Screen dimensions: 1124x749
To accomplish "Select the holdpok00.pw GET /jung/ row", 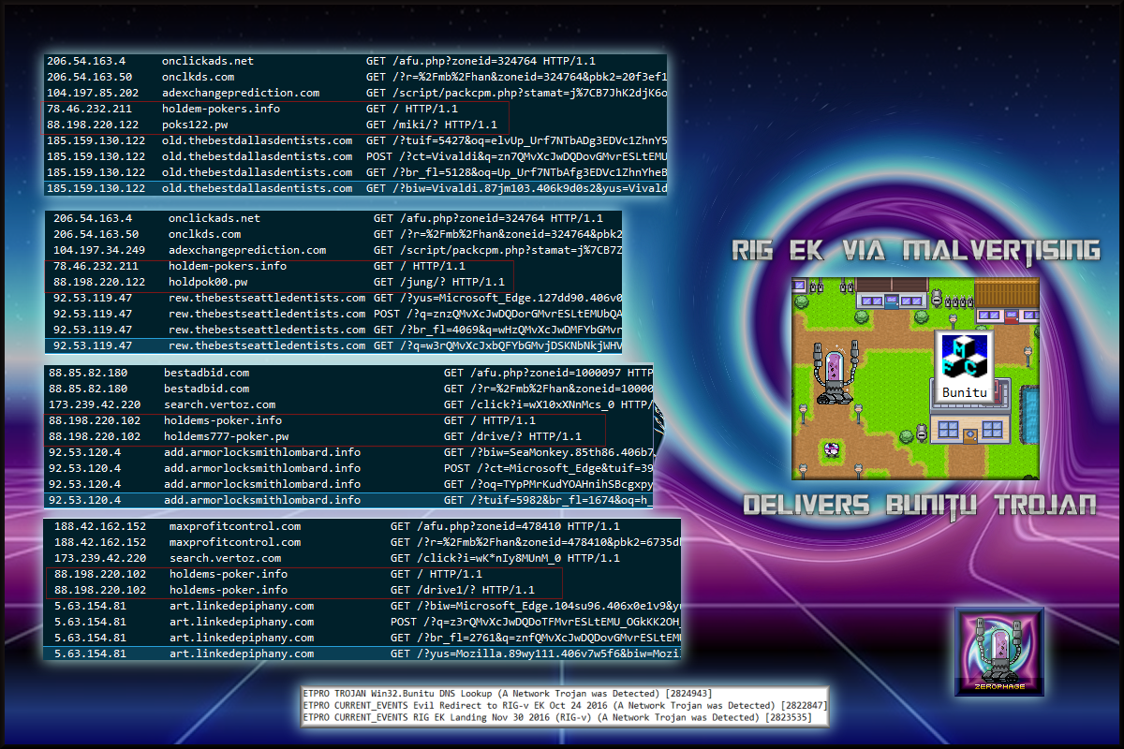I will pos(281,282).
